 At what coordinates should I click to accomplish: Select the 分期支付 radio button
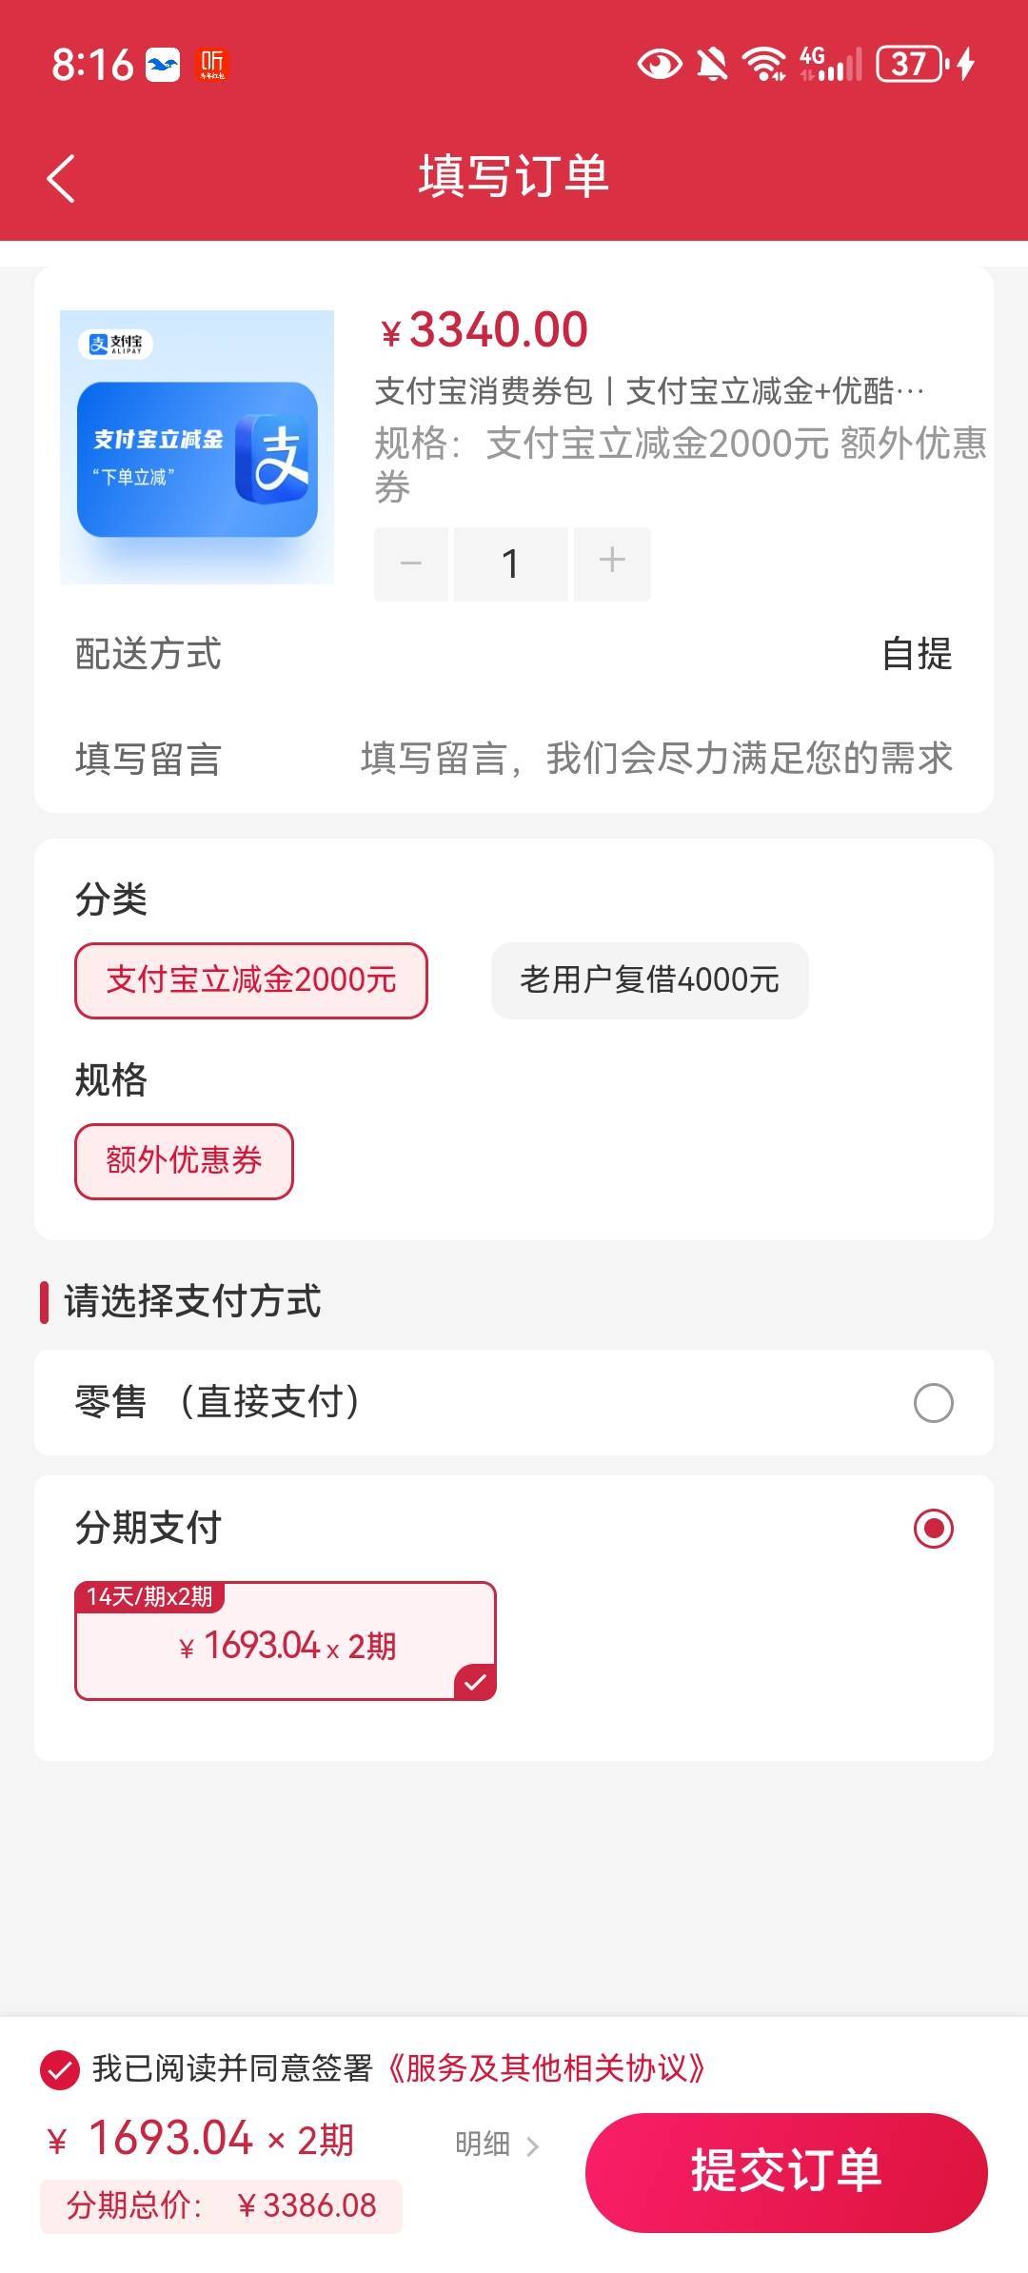[933, 1529]
